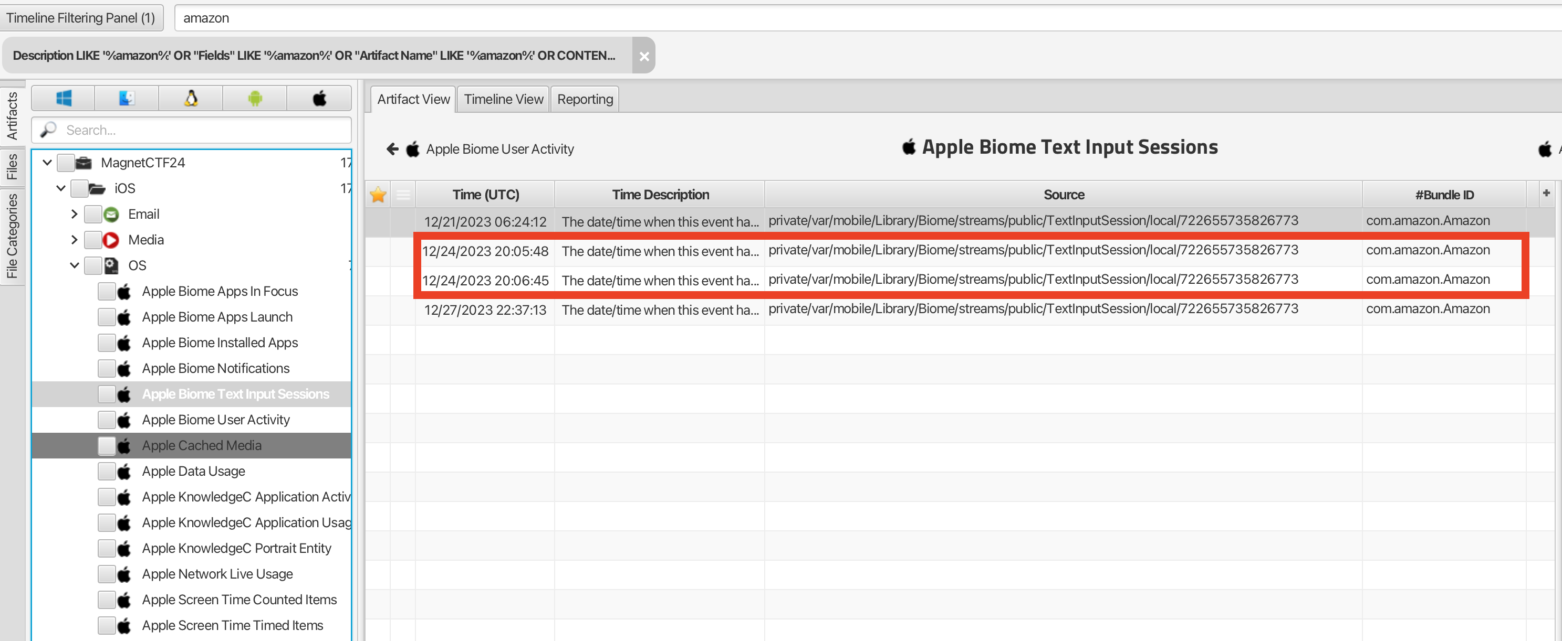Select the row dated 12/24/2023 20:05:48
The height and width of the screenshot is (641, 1562).
click(961, 250)
